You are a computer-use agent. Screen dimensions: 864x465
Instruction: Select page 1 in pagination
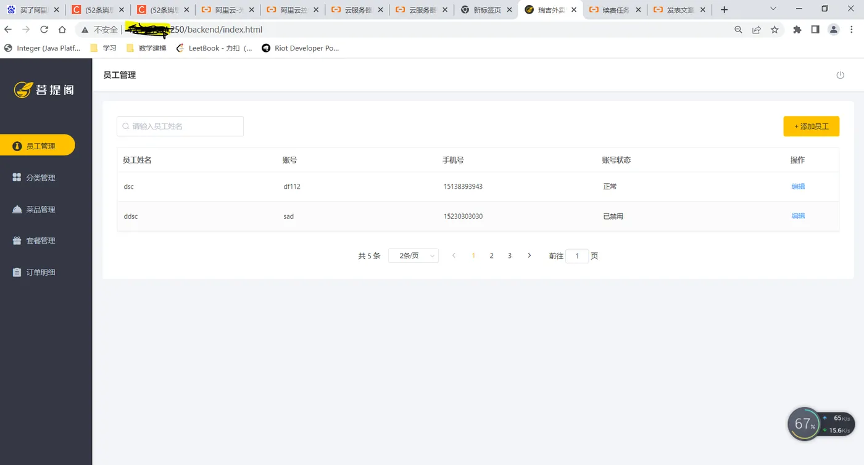coord(473,256)
